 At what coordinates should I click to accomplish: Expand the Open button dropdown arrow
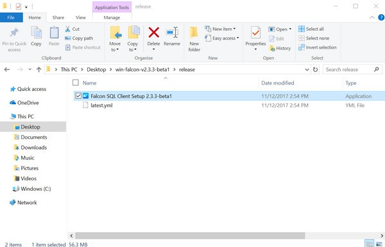pyautogui.click(x=290, y=29)
